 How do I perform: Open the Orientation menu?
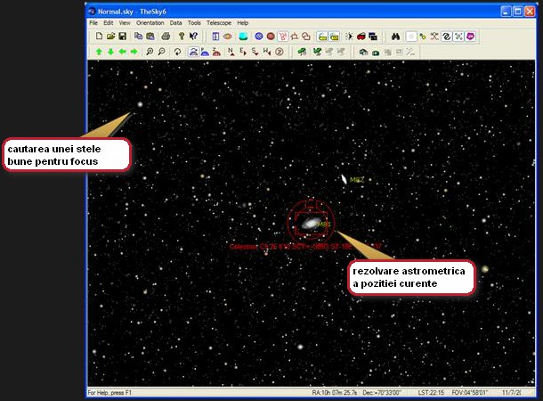pos(150,22)
